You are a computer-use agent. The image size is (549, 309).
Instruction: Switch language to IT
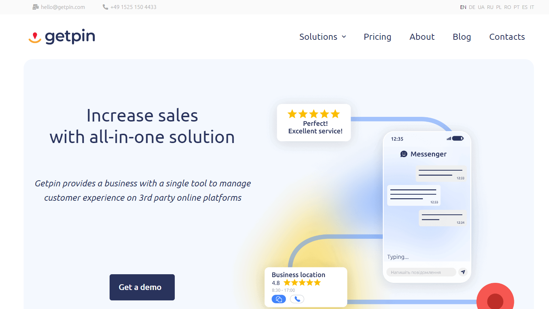532,7
